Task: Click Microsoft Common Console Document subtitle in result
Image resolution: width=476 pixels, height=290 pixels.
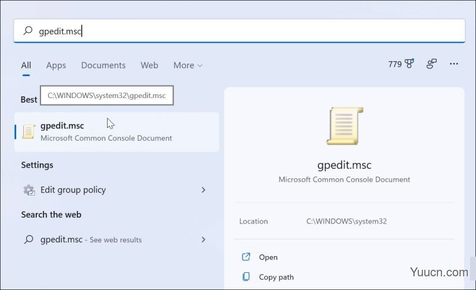Action: point(107,138)
